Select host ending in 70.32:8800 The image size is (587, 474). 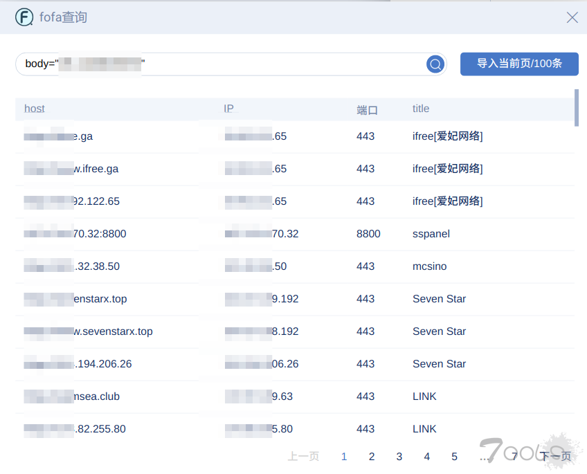(x=75, y=234)
